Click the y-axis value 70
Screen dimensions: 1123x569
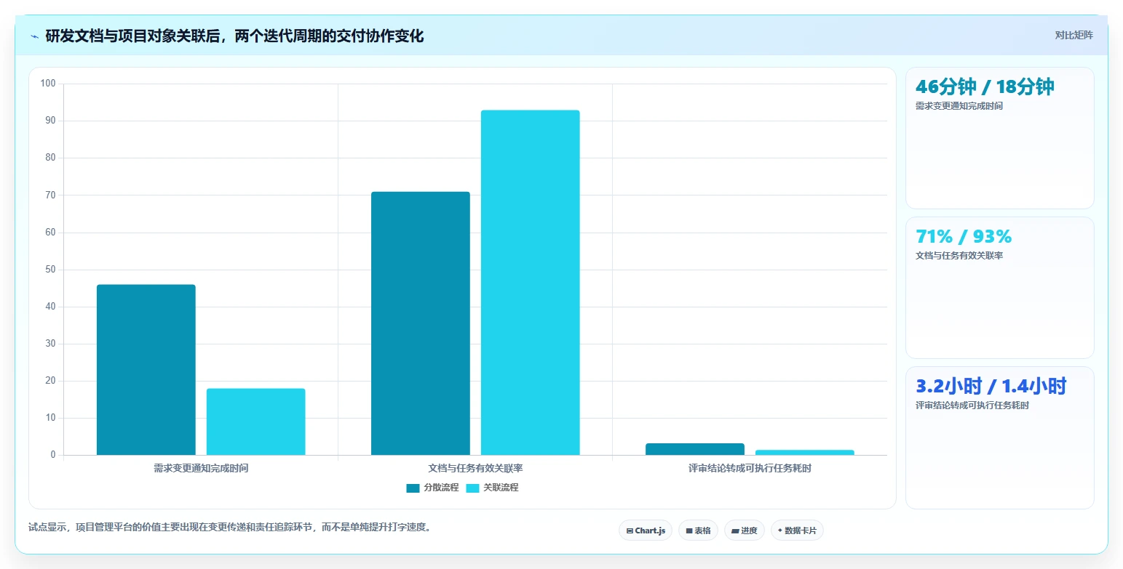click(51, 195)
